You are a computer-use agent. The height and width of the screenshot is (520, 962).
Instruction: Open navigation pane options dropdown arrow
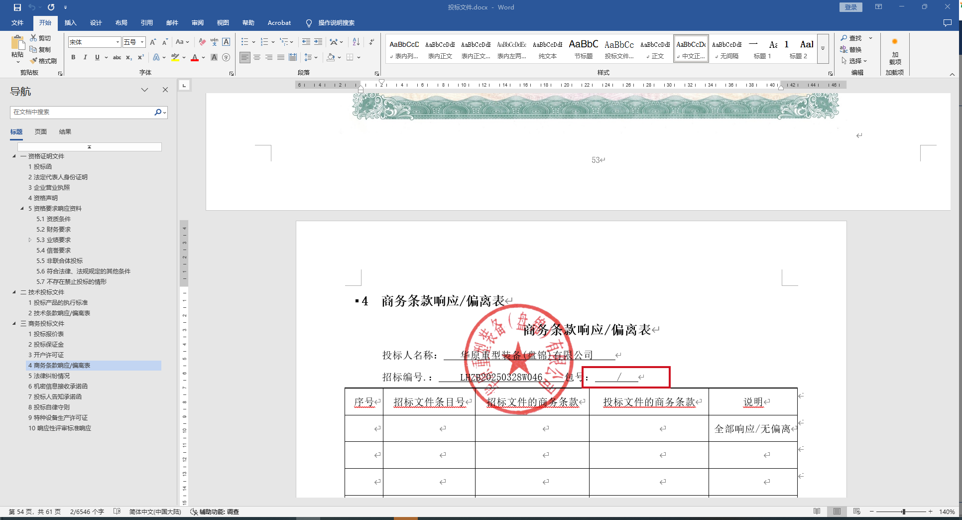pyautogui.click(x=144, y=90)
